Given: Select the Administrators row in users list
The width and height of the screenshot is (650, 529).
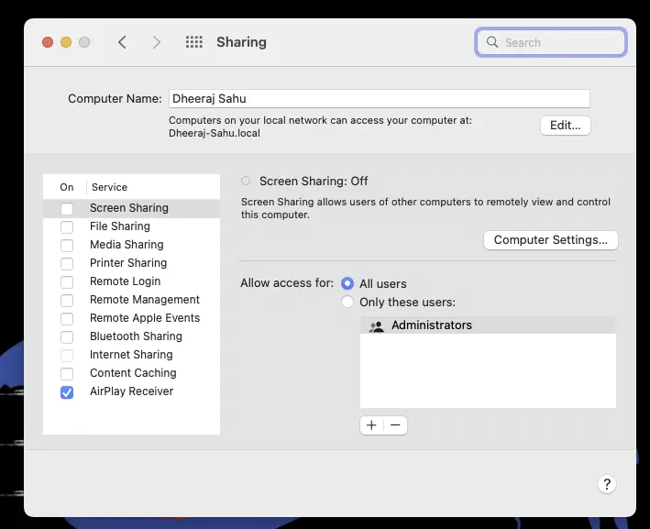Looking at the screenshot, I should tap(488, 325).
